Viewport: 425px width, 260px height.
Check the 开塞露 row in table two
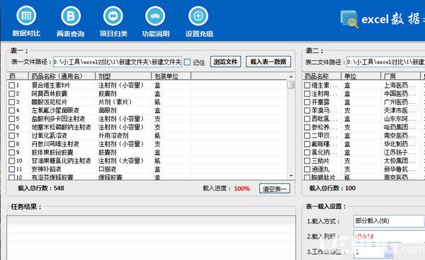[307, 102]
